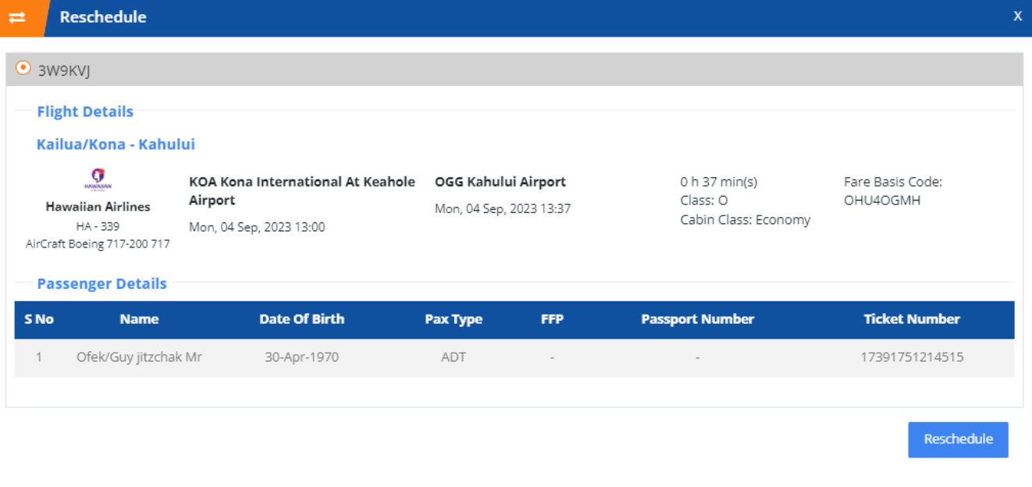The width and height of the screenshot is (1032, 487).
Task: Click the Pax Type column header
Action: 455,319
